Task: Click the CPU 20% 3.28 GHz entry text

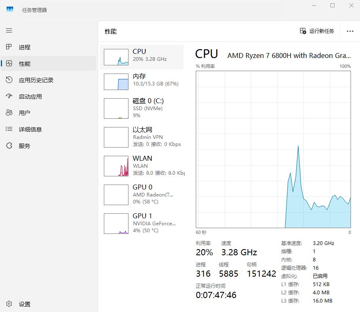Action: (x=150, y=59)
